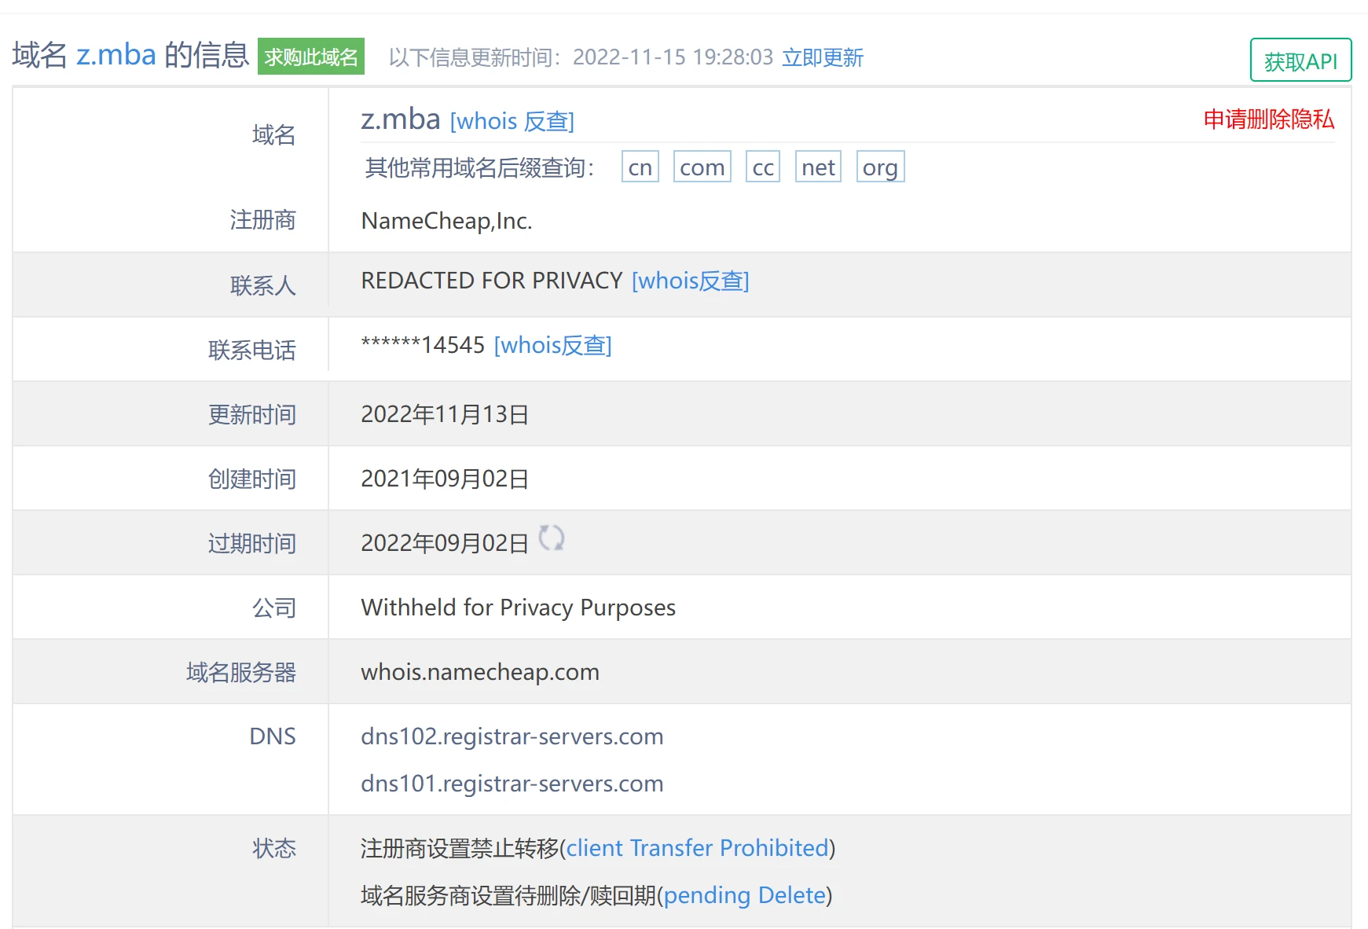Viewport: 1368px width, 929px height.
Task: Choose the net domain suffix
Action: coord(818,167)
